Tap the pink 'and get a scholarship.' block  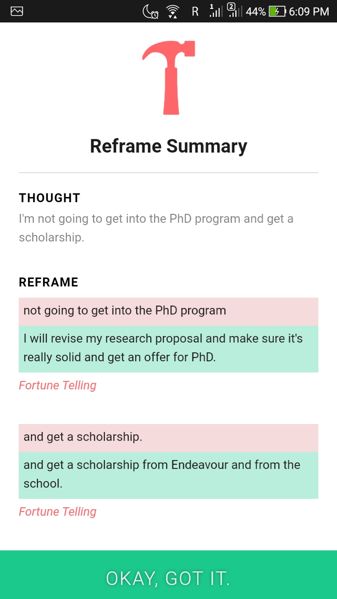pyautogui.click(x=168, y=438)
